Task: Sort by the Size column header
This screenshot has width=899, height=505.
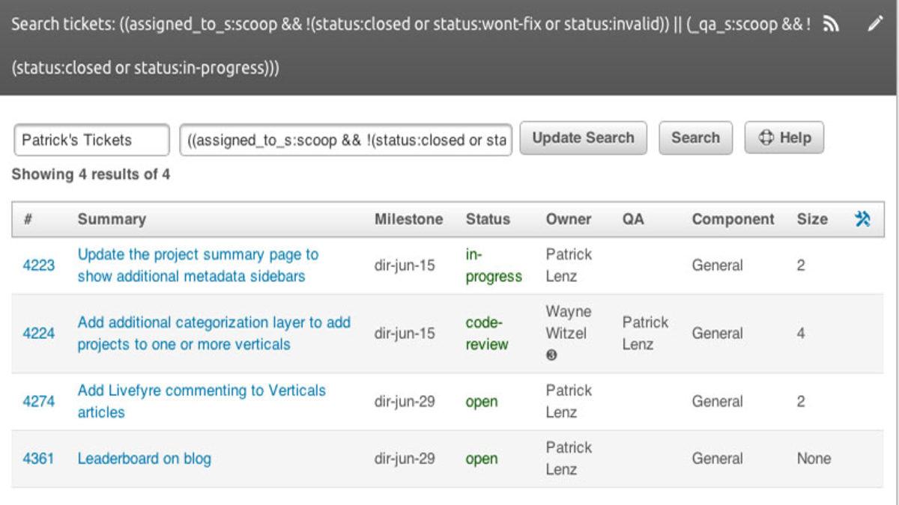Action: (813, 219)
